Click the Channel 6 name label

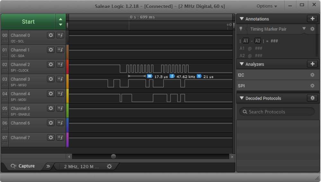pyautogui.click(x=20, y=123)
